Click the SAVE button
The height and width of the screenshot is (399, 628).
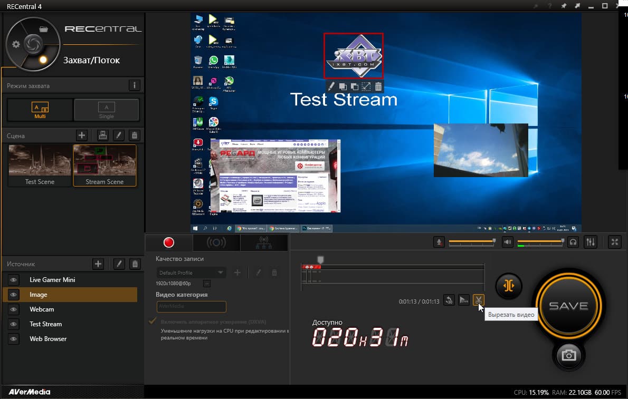point(568,306)
